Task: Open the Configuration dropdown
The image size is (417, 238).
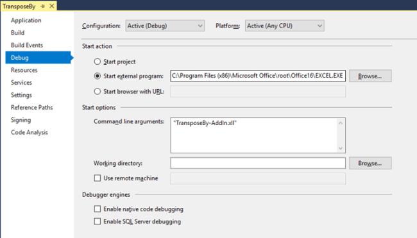Action: pyautogui.click(x=165, y=26)
